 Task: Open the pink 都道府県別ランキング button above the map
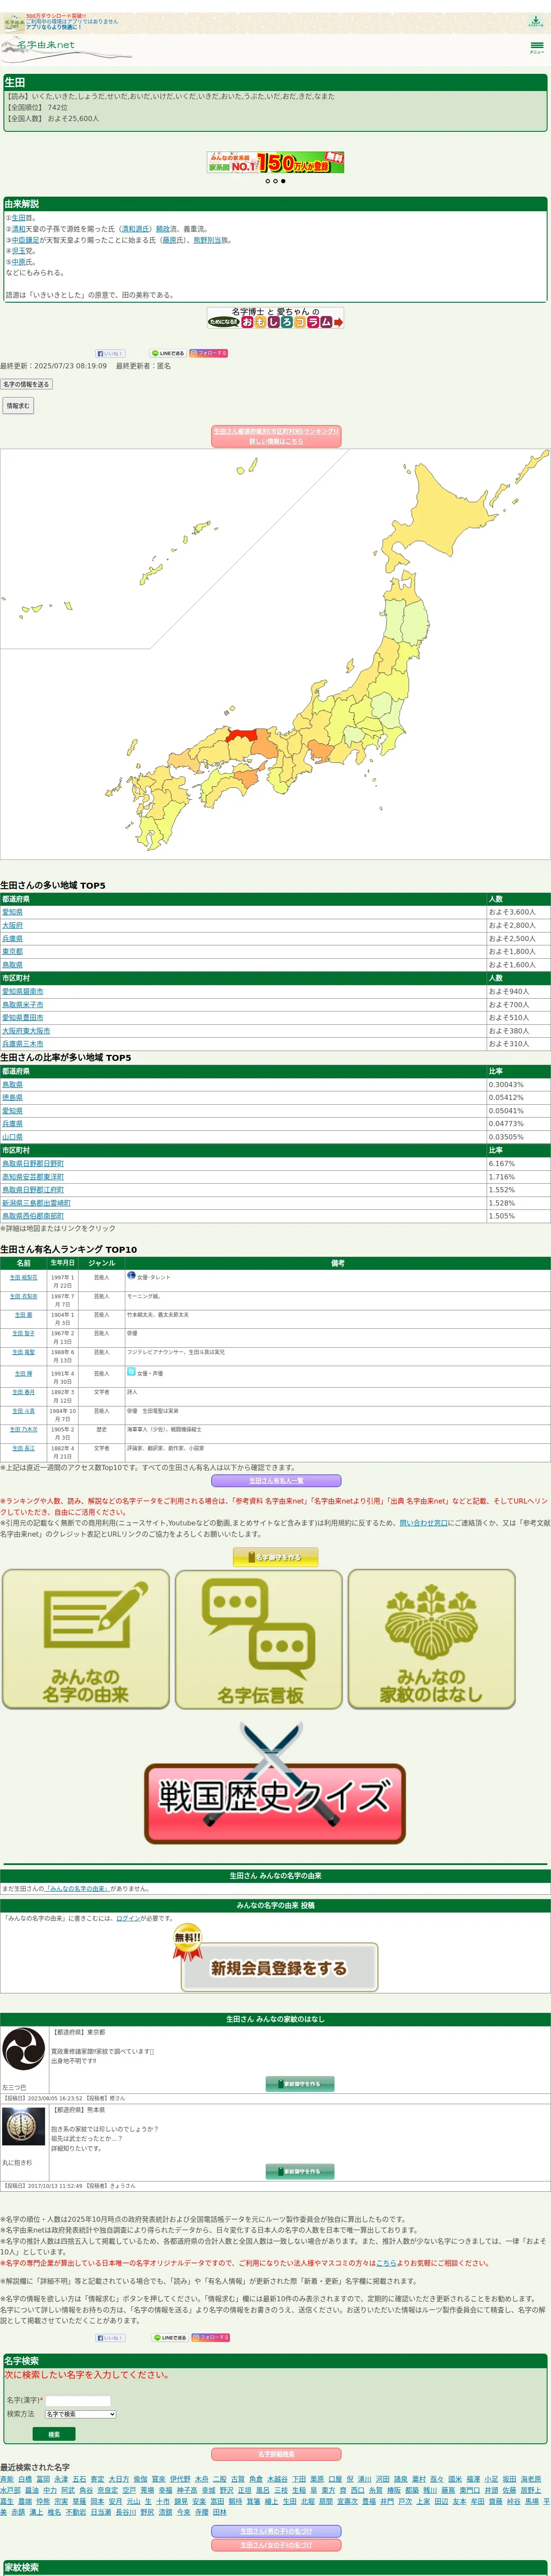275,436
